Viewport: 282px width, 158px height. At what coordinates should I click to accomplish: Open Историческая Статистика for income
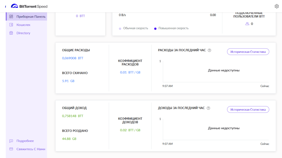point(248,110)
